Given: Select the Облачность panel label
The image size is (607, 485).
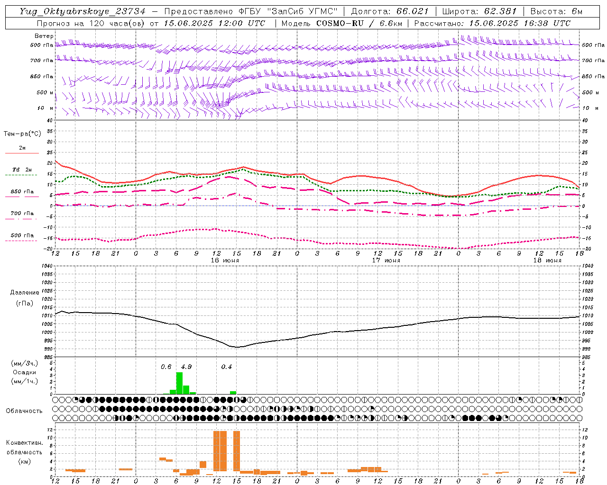Looking at the screenshot, I should click(x=24, y=411).
